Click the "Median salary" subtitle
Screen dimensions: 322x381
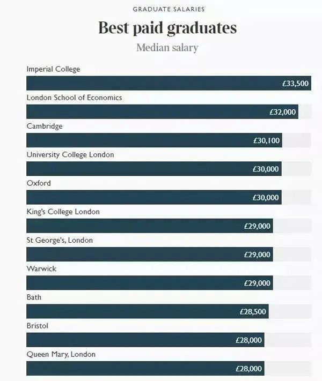pyautogui.click(x=167, y=48)
